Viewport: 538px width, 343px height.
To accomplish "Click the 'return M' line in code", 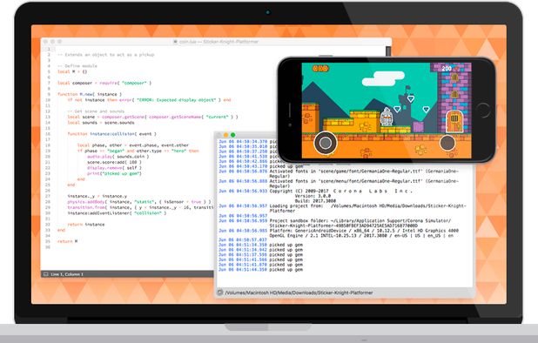I will click(x=67, y=241).
